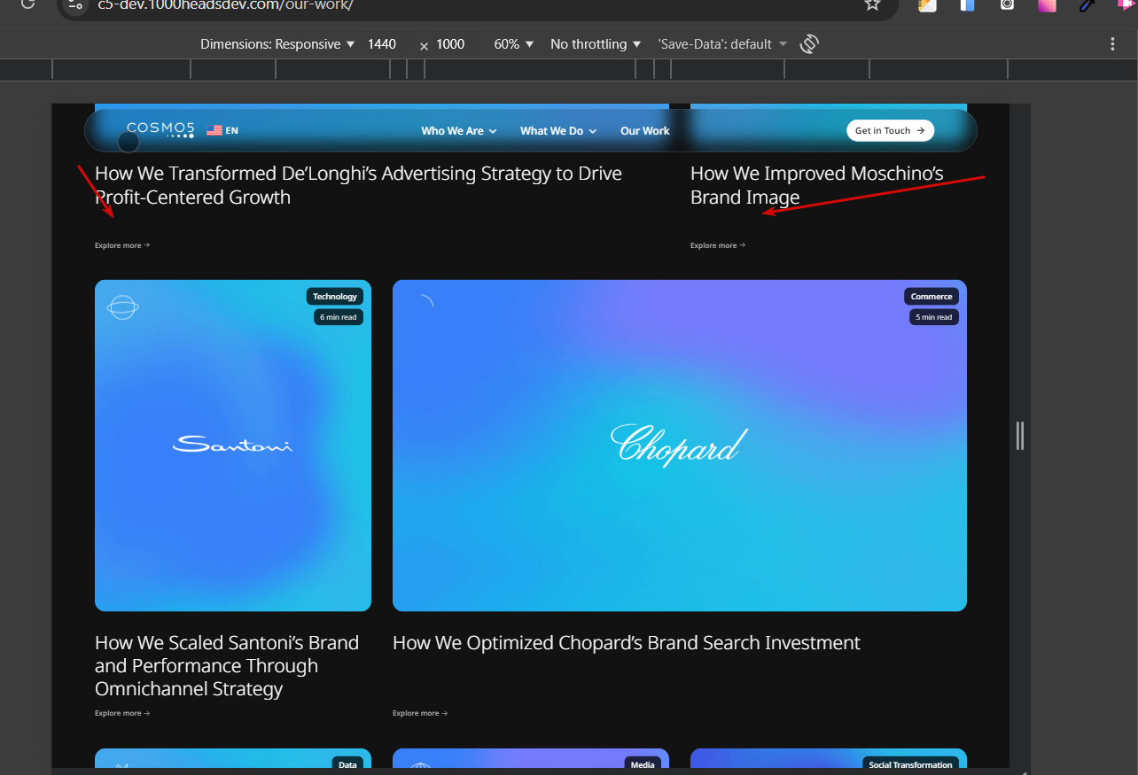Grab the viewport resize handle on the right edge
The width and height of the screenshot is (1138, 775).
[1020, 435]
